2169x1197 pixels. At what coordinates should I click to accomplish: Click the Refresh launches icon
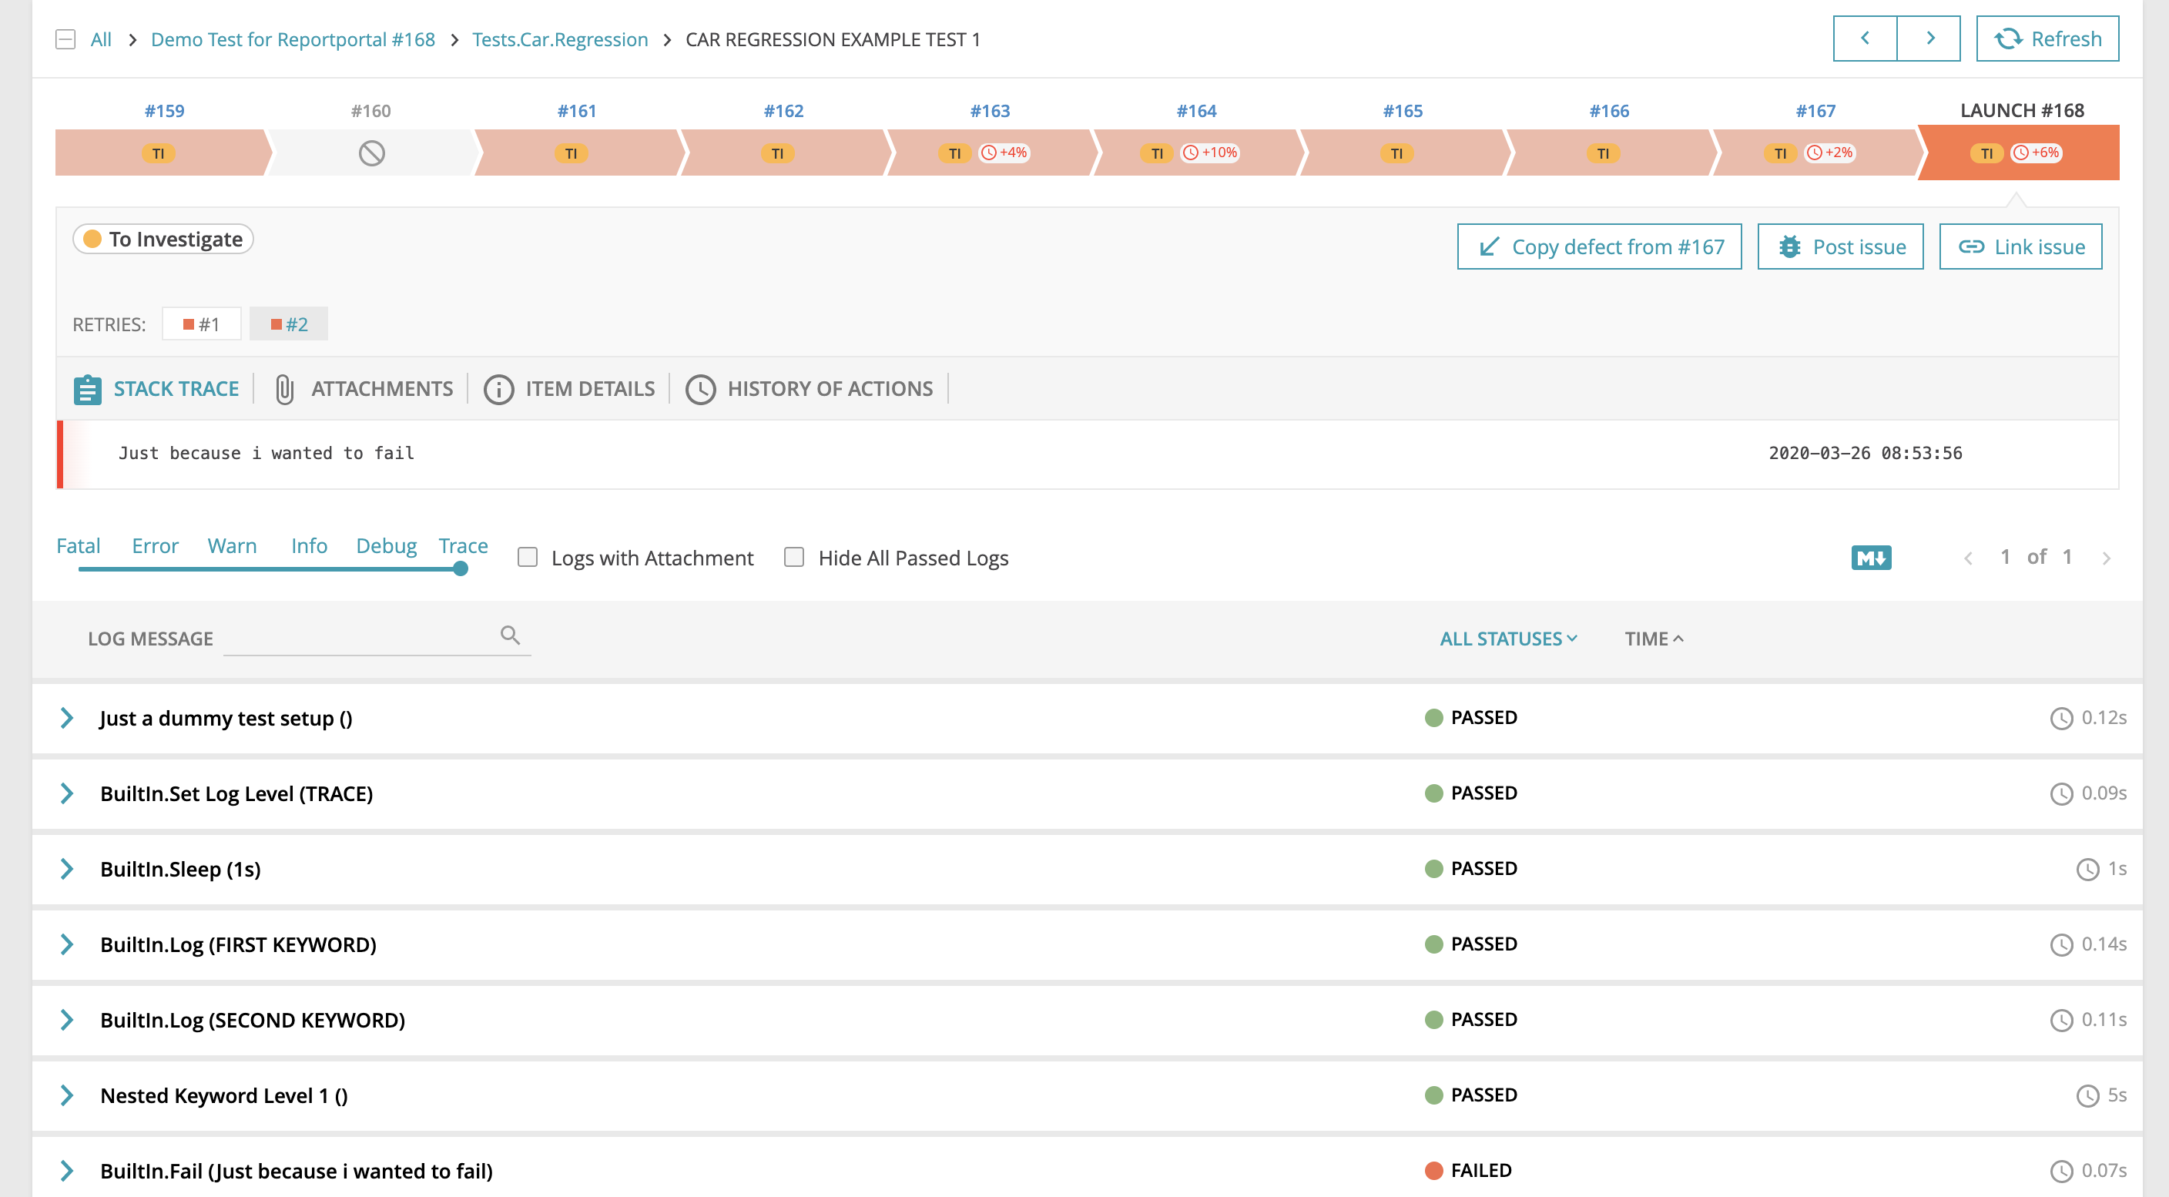2010,38
